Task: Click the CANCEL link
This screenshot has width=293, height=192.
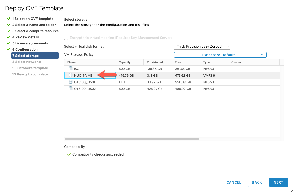Action: [x=234, y=182]
